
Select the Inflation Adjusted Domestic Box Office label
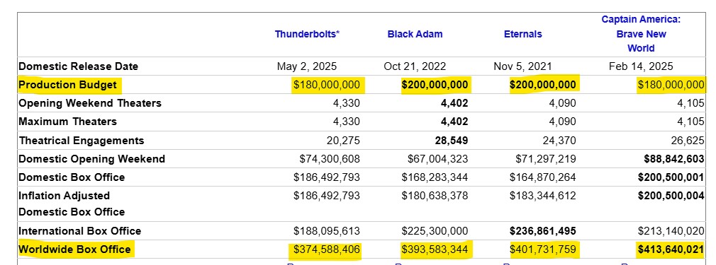(72, 204)
